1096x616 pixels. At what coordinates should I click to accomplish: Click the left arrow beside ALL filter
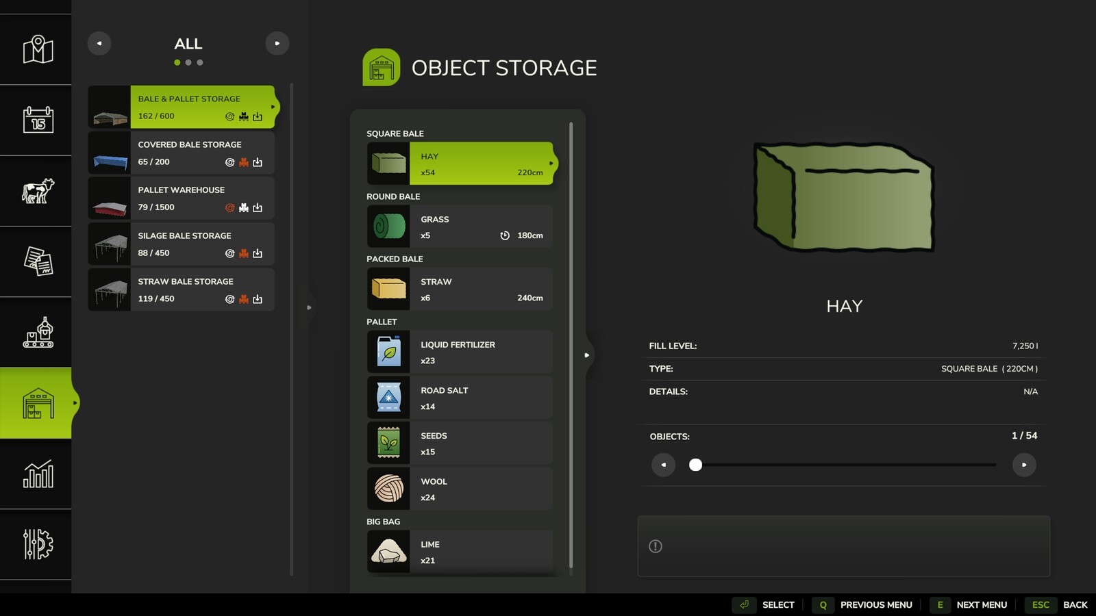coord(99,43)
